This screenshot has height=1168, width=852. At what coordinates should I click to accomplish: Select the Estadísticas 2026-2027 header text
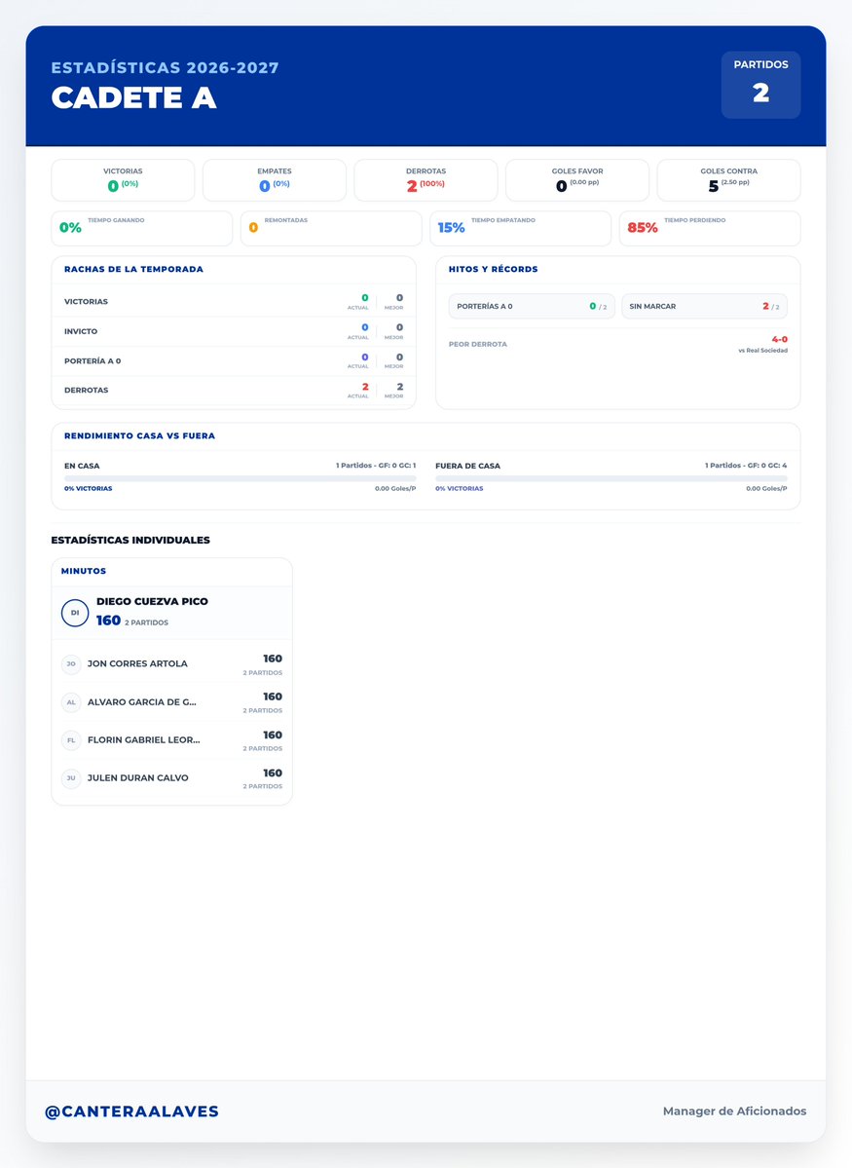(166, 68)
